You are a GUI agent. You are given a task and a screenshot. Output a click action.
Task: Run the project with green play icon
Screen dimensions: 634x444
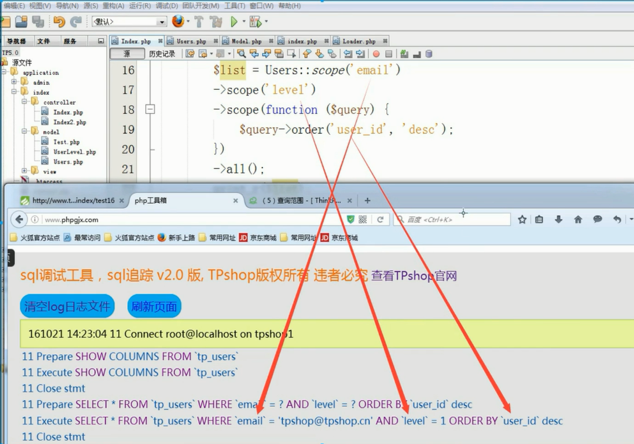point(234,22)
